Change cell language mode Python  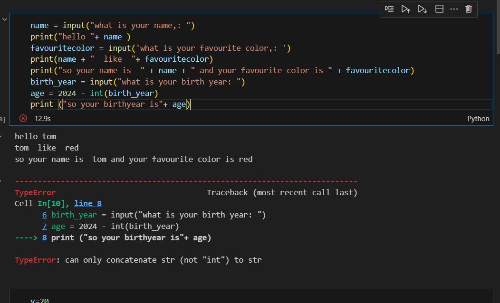point(478,119)
